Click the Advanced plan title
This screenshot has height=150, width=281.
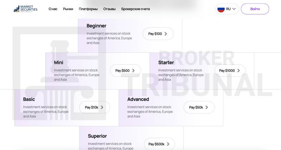click(x=138, y=99)
